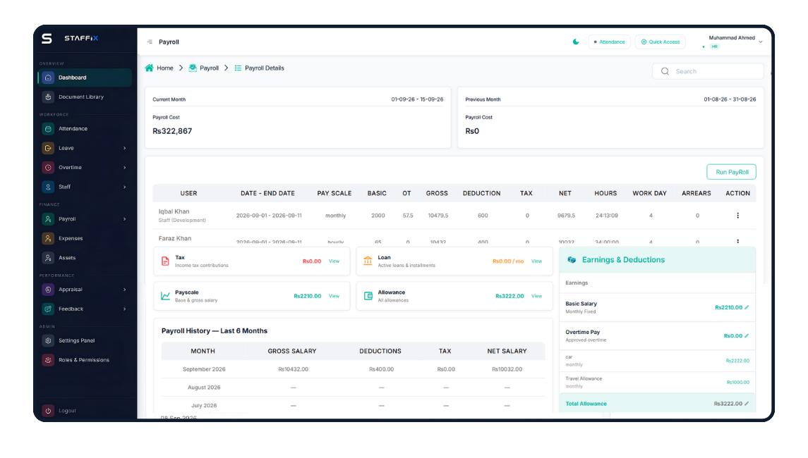Open Settings Panel gear icon
Screen dimensions: 808x458
tap(48, 340)
